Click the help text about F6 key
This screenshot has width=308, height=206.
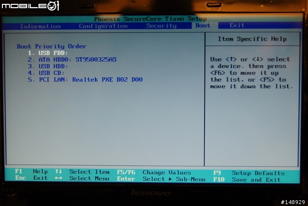pyautogui.click(x=244, y=73)
